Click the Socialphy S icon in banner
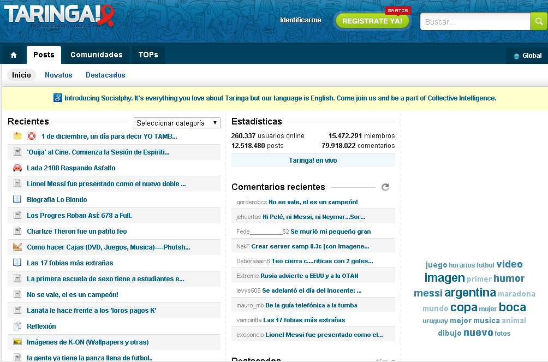This screenshot has width=548, height=362. 58,98
